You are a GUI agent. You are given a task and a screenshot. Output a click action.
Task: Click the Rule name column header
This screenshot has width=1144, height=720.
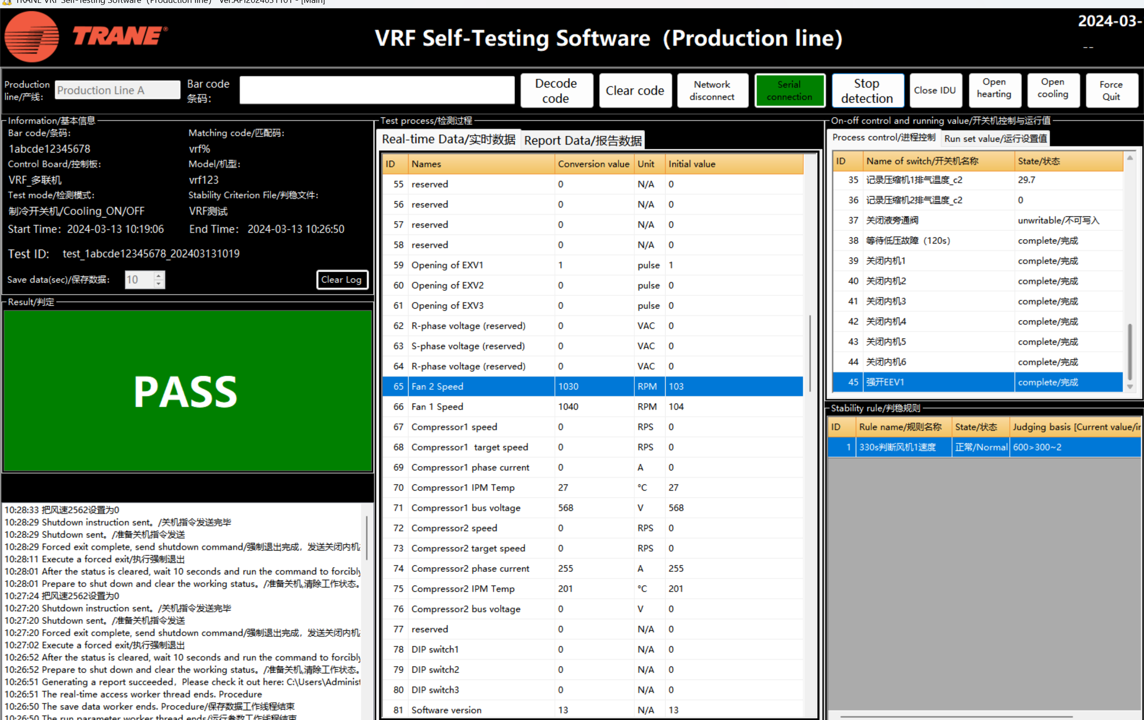[x=903, y=427]
